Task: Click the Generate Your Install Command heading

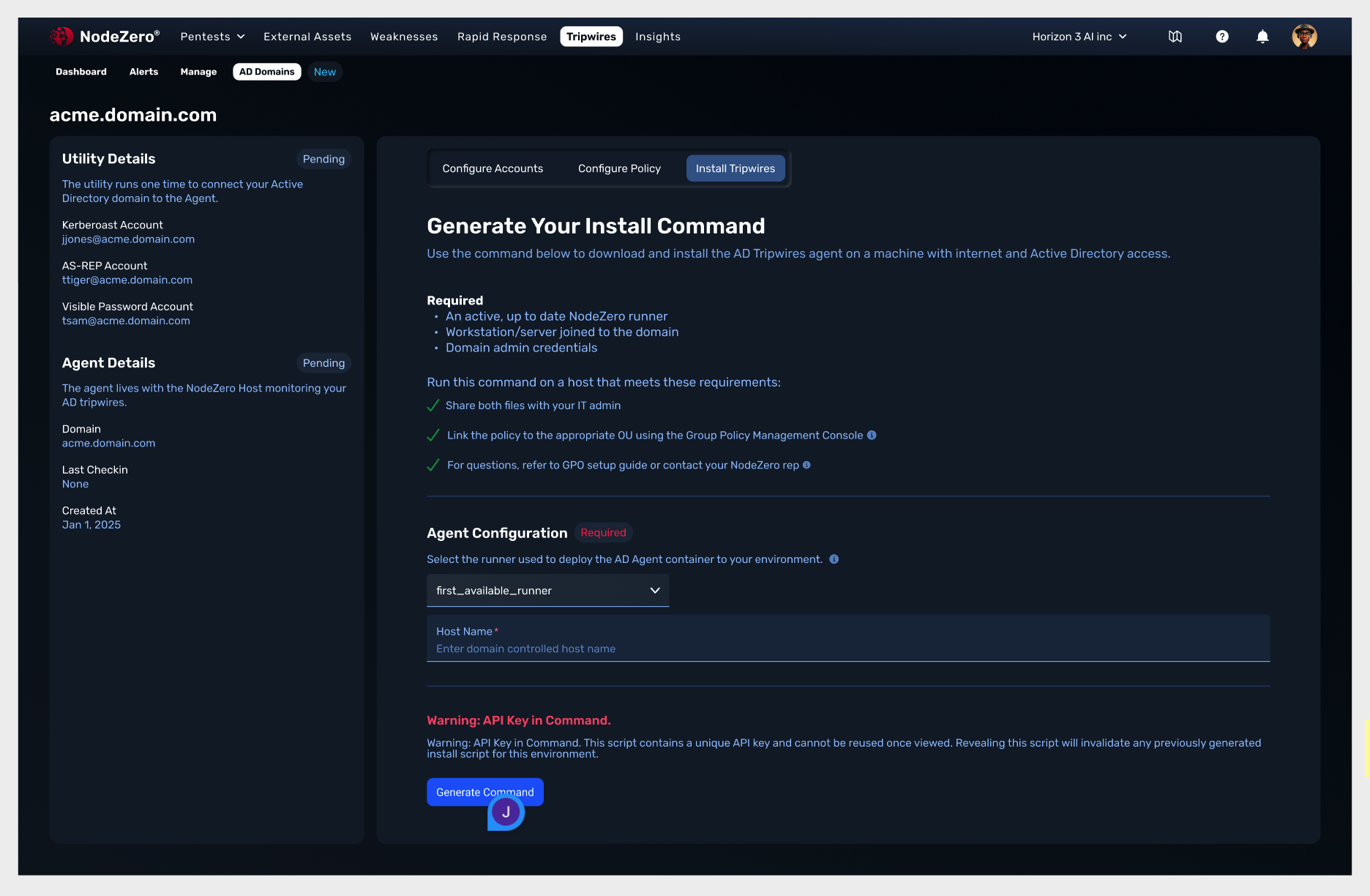Action: (596, 225)
